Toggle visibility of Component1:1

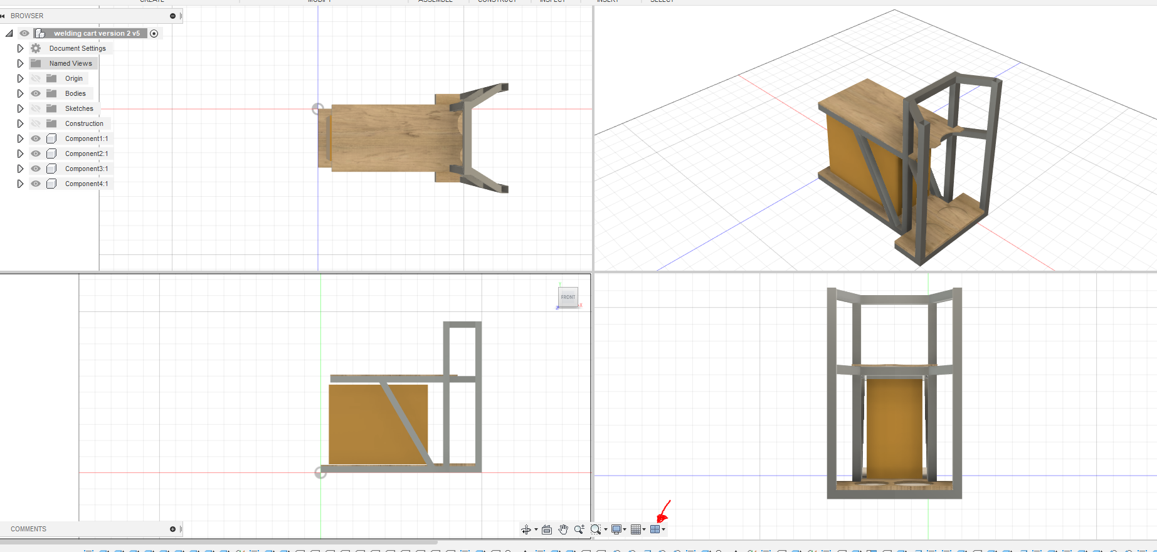[x=36, y=138]
